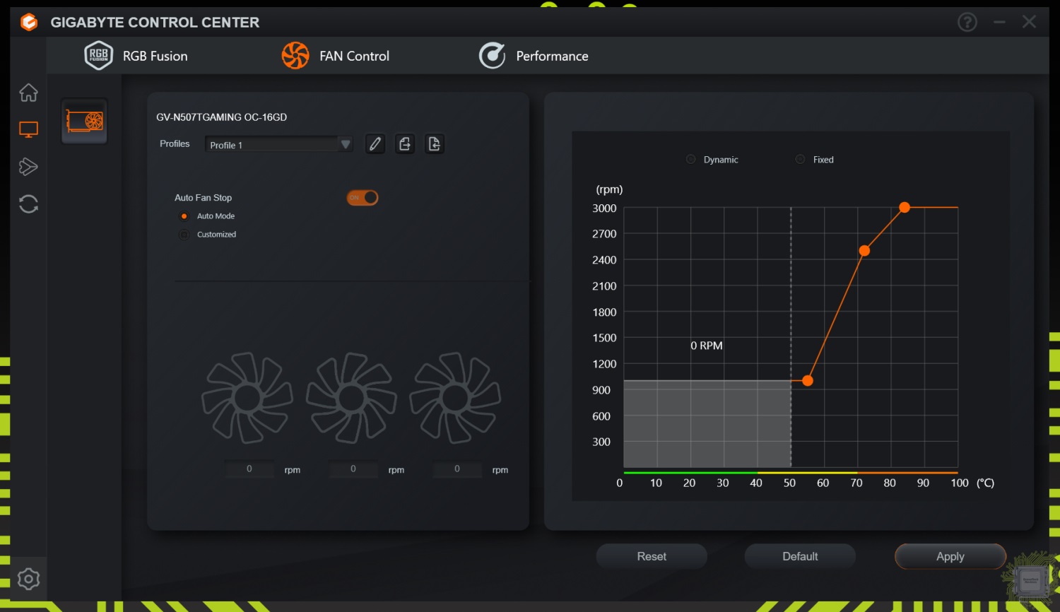The height and width of the screenshot is (612, 1060).
Task: Click the Performance gauge icon
Action: point(492,56)
